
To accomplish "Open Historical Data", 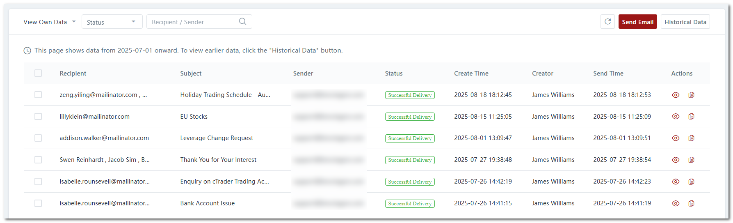I will click(685, 22).
